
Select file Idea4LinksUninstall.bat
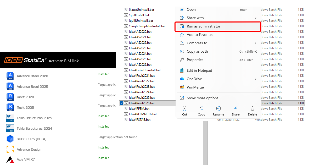point(145,70)
